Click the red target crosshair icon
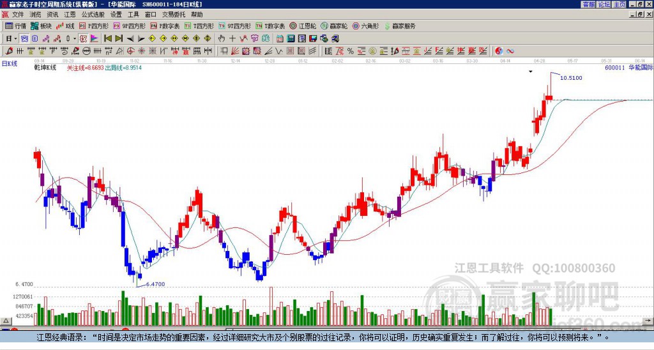This screenshot has width=654, height=350. tap(130, 51)
